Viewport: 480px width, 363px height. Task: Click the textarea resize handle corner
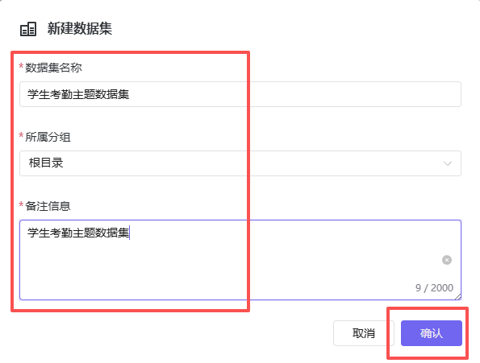tap(457, 296)
